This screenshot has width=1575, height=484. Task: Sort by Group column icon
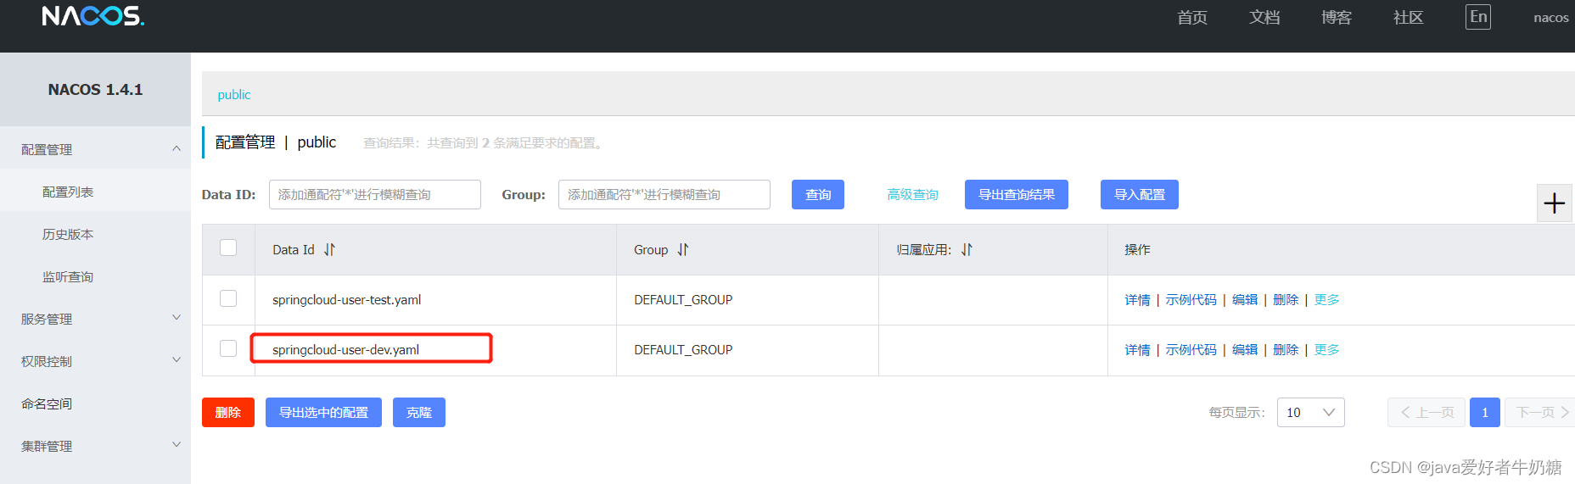(x=683, y=250)
